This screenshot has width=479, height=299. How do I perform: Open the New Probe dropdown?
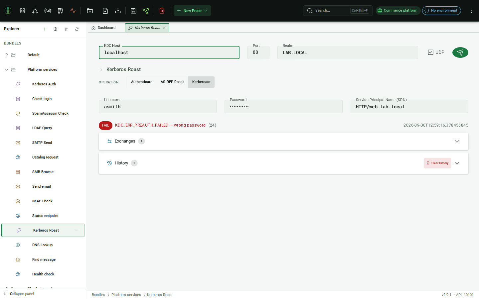(192, 11)
